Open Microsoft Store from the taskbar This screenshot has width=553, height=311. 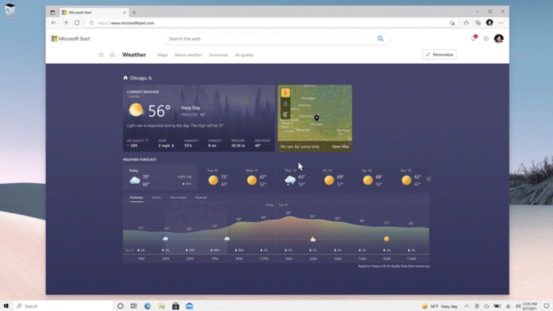click(176, 306)
